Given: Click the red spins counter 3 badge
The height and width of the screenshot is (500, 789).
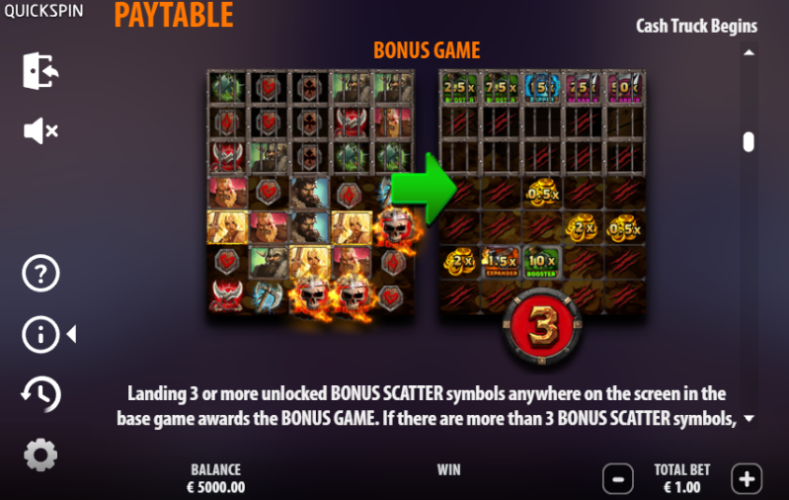Looking at the screenshot, I should 542,326.
